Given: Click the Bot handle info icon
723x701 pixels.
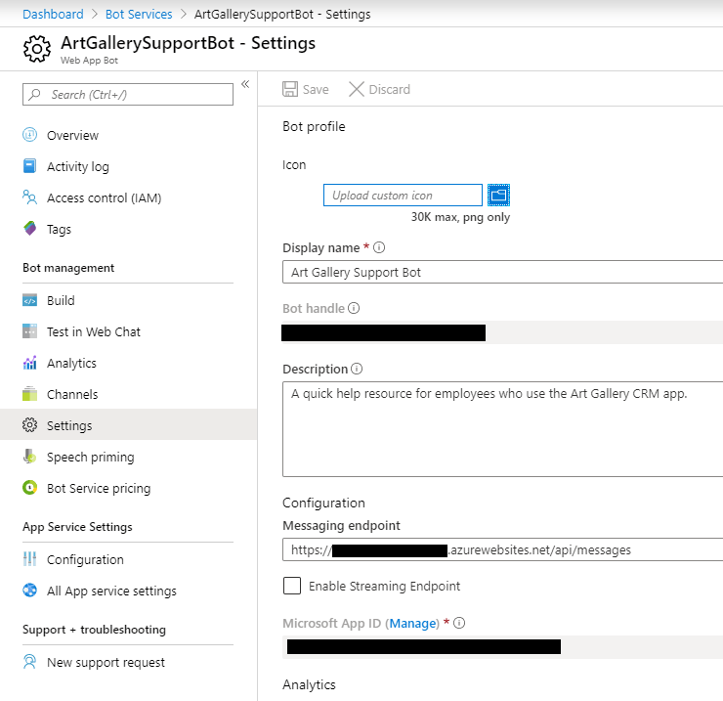Looking at the screenshot, I should click(x=354, y=308).
